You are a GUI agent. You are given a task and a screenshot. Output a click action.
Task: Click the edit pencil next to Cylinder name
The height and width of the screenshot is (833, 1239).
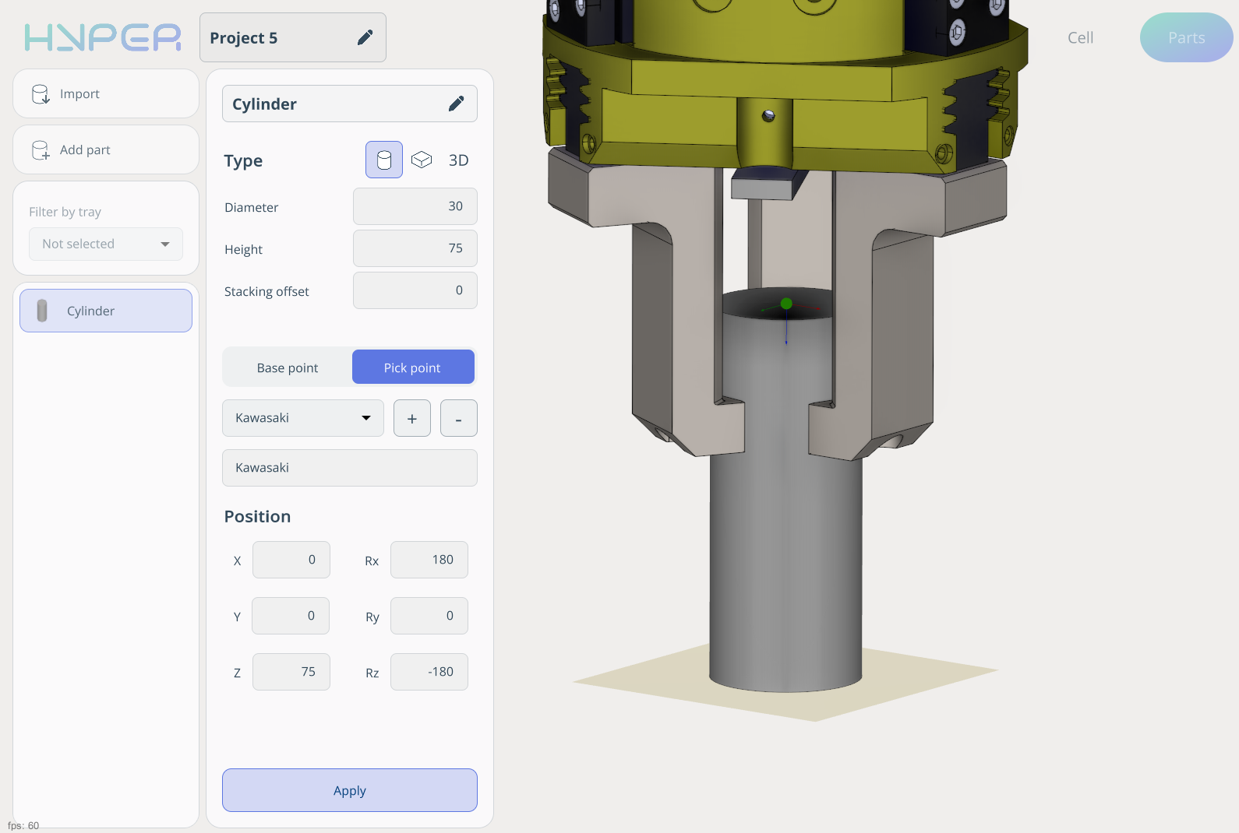[457, 104]
